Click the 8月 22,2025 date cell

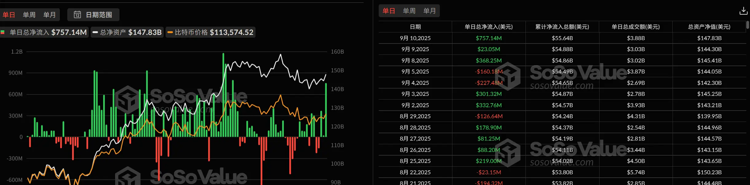415,172
